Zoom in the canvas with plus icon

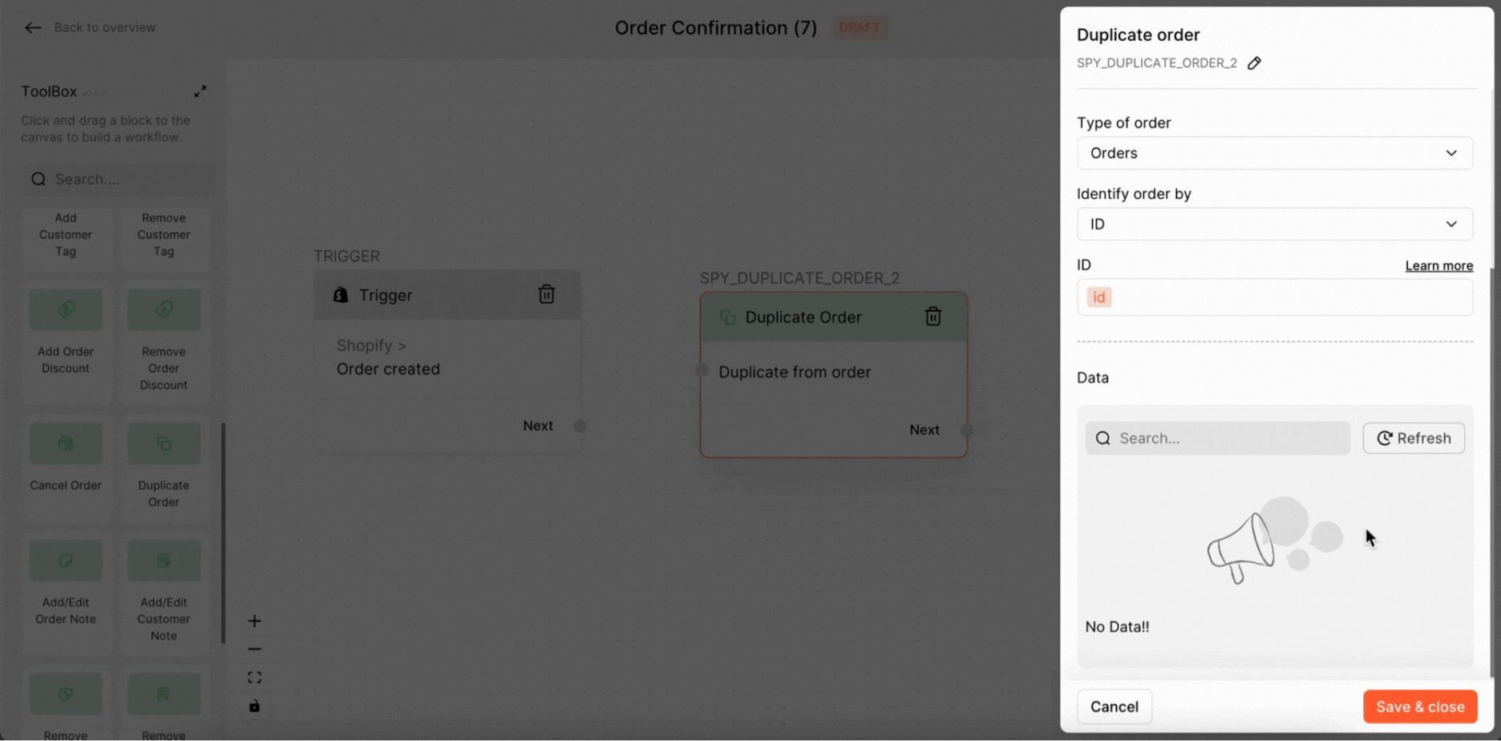pyautogui.click(x=254, y=621)
